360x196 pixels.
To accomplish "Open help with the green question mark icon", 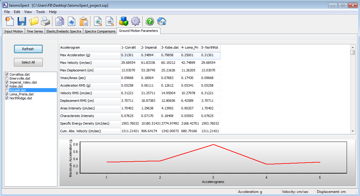I will click(x=150, y=21).
